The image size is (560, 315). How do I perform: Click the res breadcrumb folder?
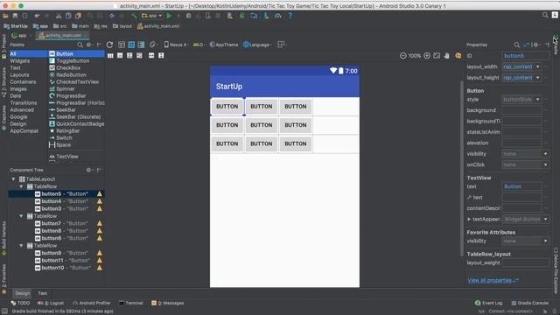point(101,26)
